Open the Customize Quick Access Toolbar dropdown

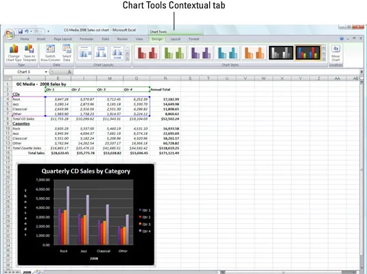coord(48,32)
